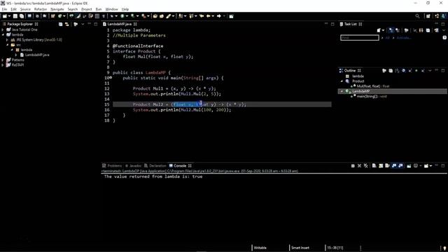Collapse the src folder node

click(x=8, y=45)
